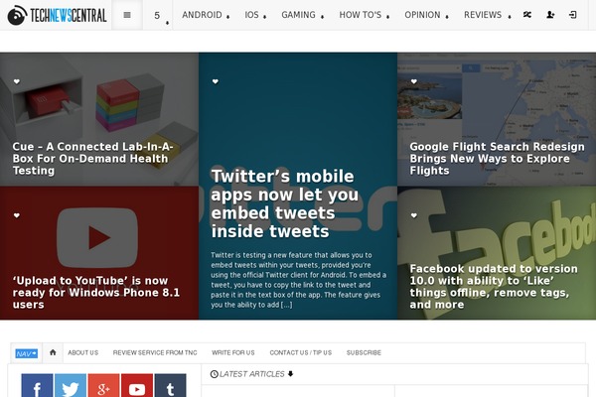Like the Upload to YouTube article heart

[17, 215]
